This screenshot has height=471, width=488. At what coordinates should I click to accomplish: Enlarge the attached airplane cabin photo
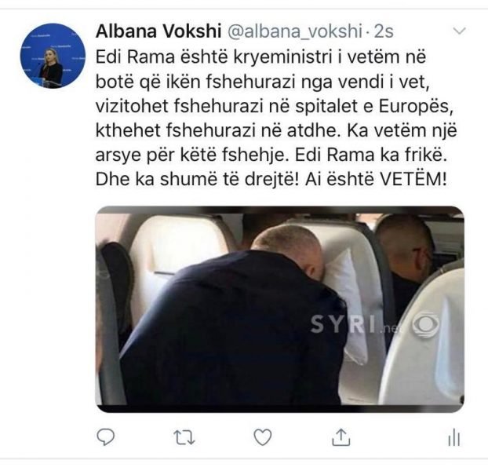[x=280, y=309]
